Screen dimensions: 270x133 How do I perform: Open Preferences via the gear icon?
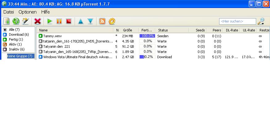112,21
